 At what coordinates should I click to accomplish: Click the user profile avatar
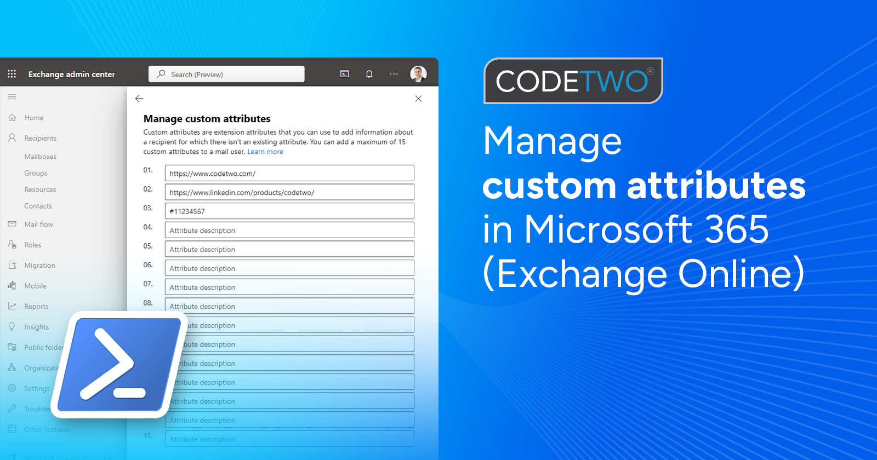418,74
